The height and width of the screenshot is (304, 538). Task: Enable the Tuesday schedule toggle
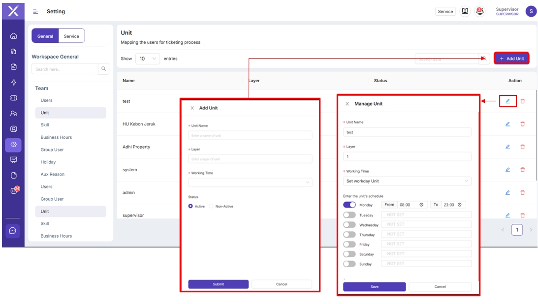click(x=349, y=215)
